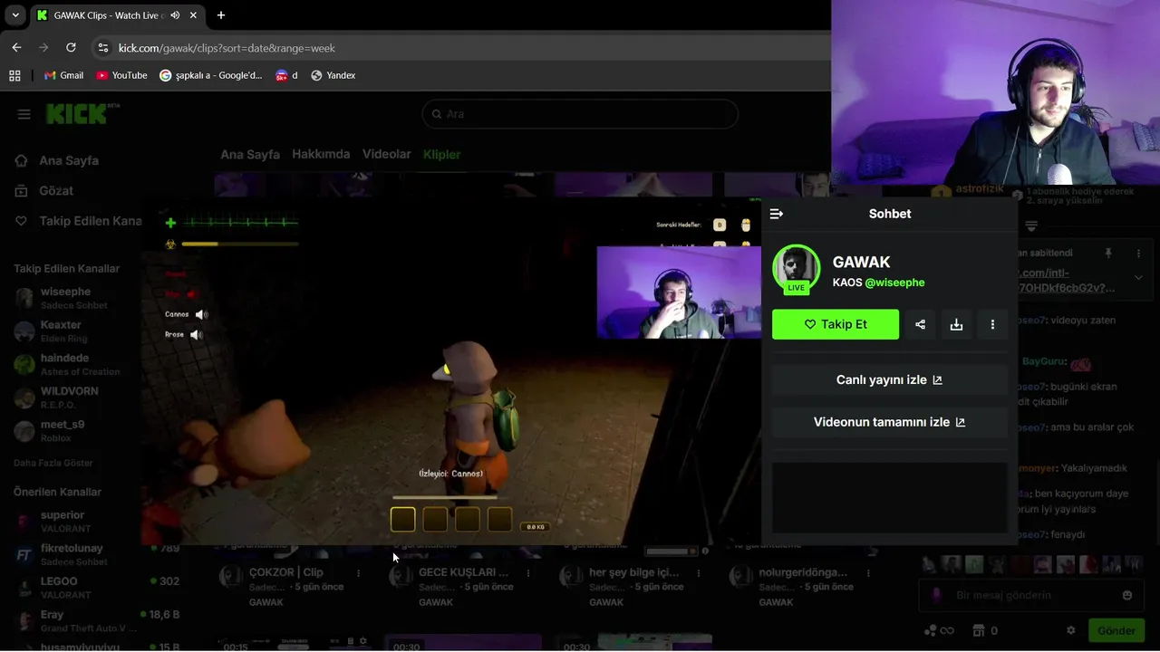Viewport: 1160px width, 652px height.
Task: Open ÇOKZOR clip three-dot options
Action: pos(359,573)
